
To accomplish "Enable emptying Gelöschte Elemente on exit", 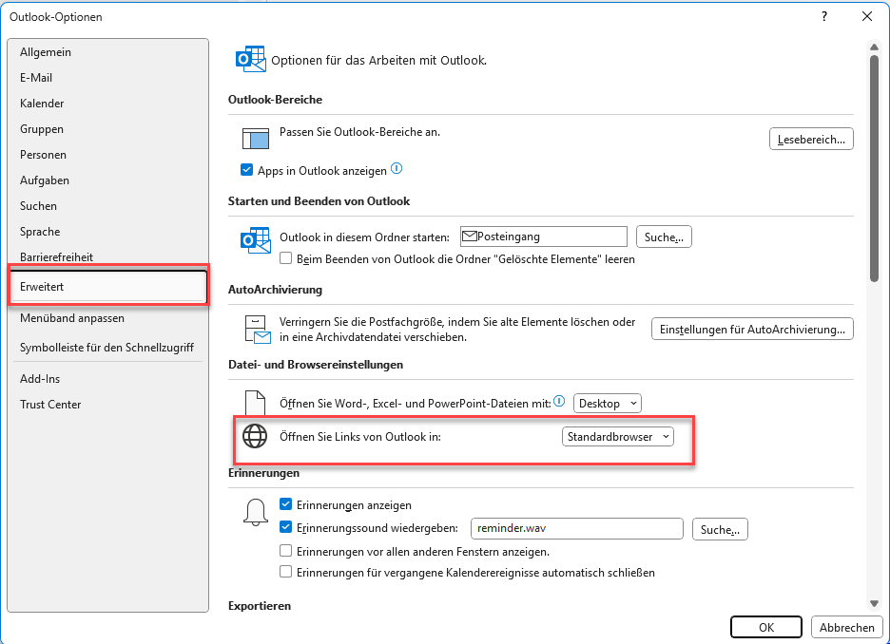I will (286, 258).
